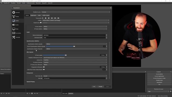Image resolution: width=172 pixels, height=97 pixels.
Task: Switch to the Statistiche dock tab
Action: pyautogui.click(x=71, y=93)
